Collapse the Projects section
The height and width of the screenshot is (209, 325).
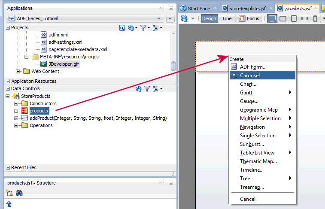(x=8, y=27)
